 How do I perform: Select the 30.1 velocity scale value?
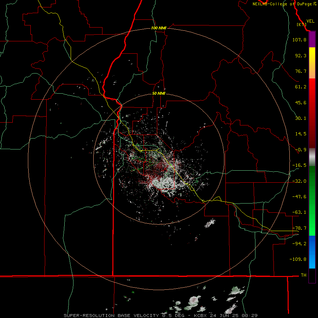click(301, 118)
